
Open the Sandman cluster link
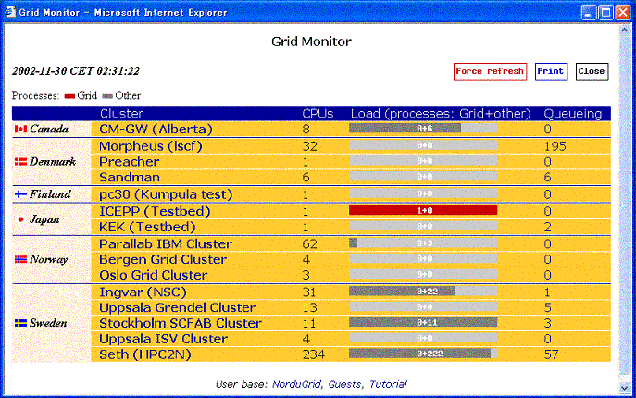130,178
